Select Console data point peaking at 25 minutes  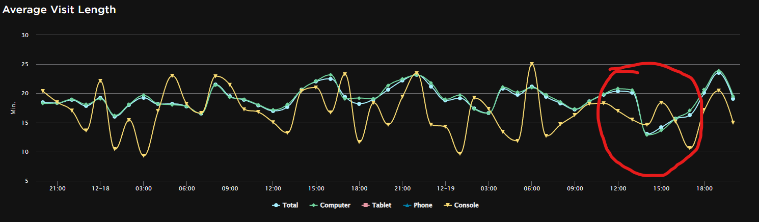(532, 64)
